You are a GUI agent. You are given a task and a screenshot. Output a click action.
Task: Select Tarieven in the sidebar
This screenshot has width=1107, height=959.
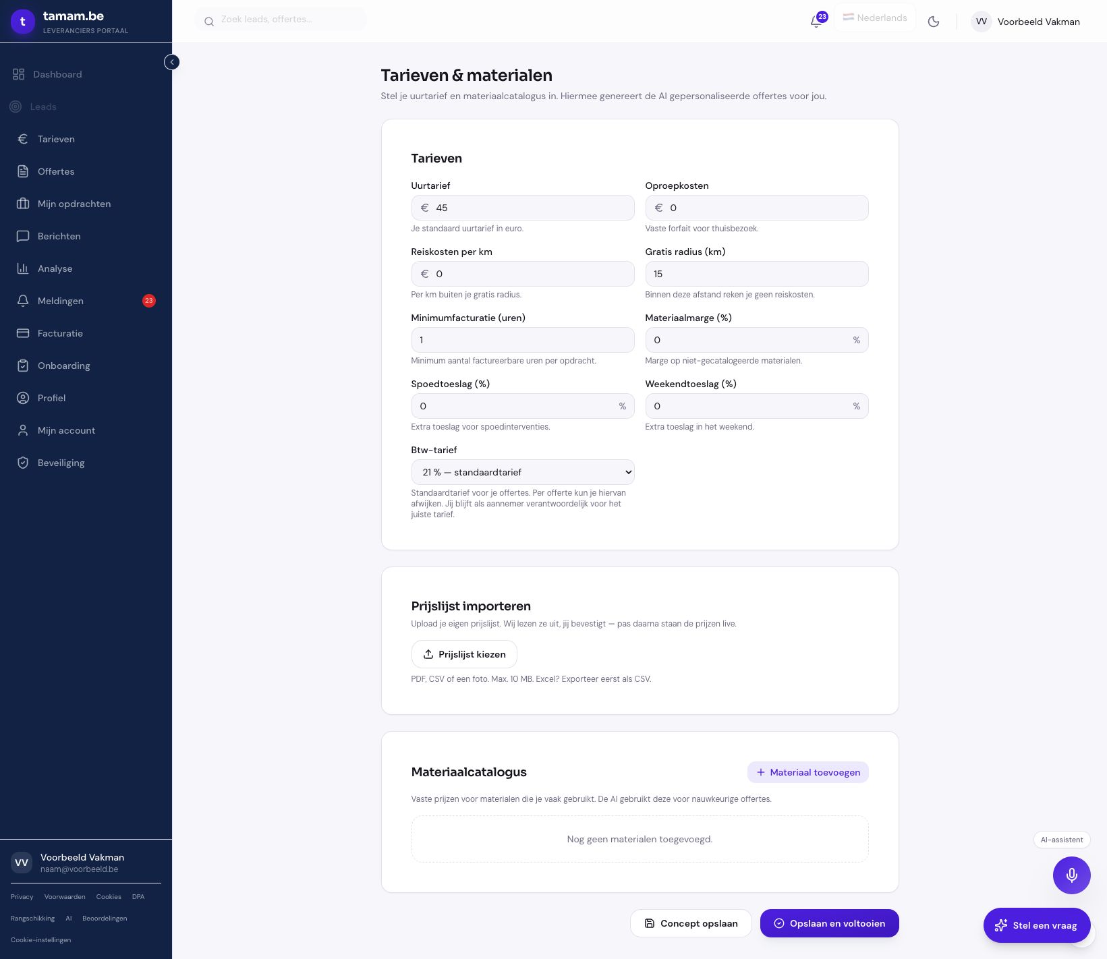(86, 139)
